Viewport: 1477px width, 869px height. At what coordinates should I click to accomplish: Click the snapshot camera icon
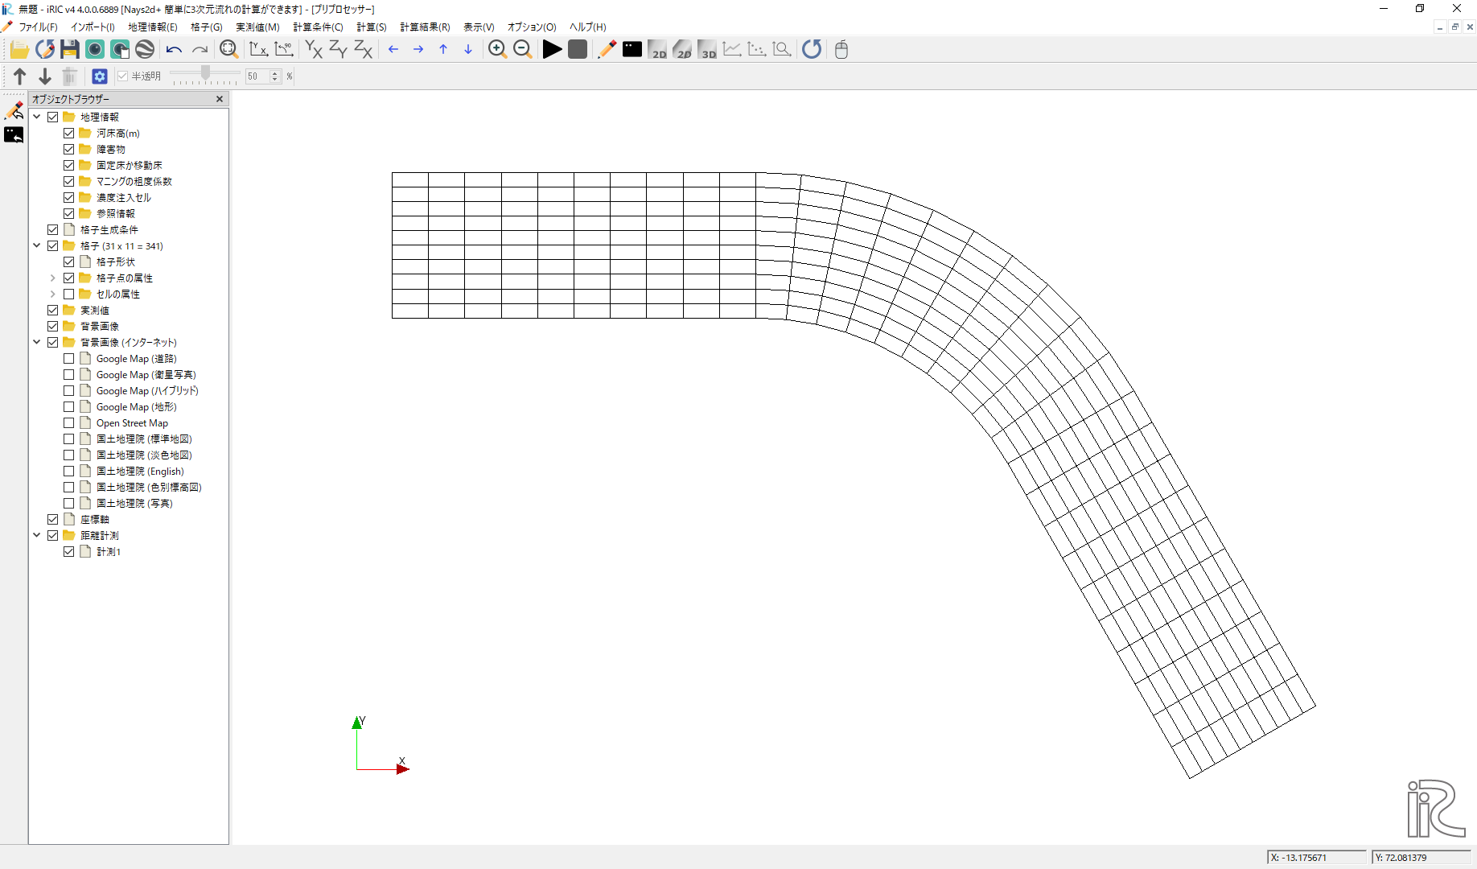coord(95,50)
